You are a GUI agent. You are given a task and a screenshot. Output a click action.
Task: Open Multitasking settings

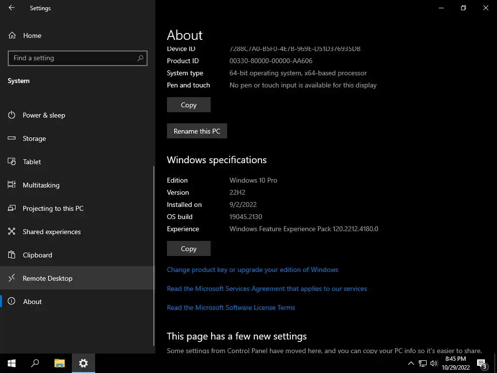pos(78,185)
